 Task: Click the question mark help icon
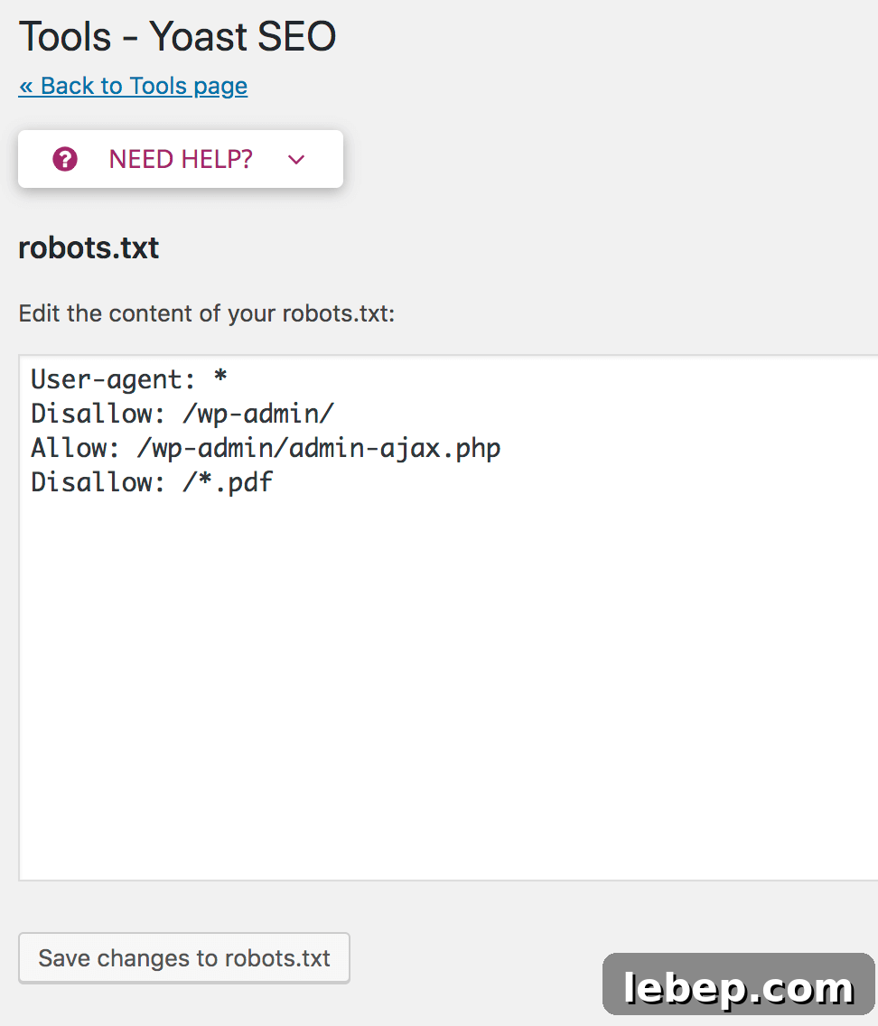tap(65, 159)
